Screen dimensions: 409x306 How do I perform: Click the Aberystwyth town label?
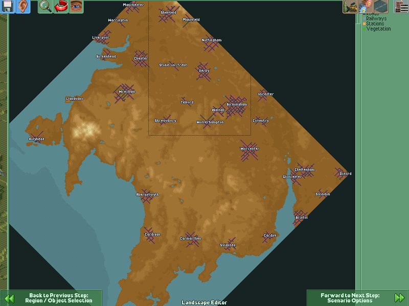[147, 195]
